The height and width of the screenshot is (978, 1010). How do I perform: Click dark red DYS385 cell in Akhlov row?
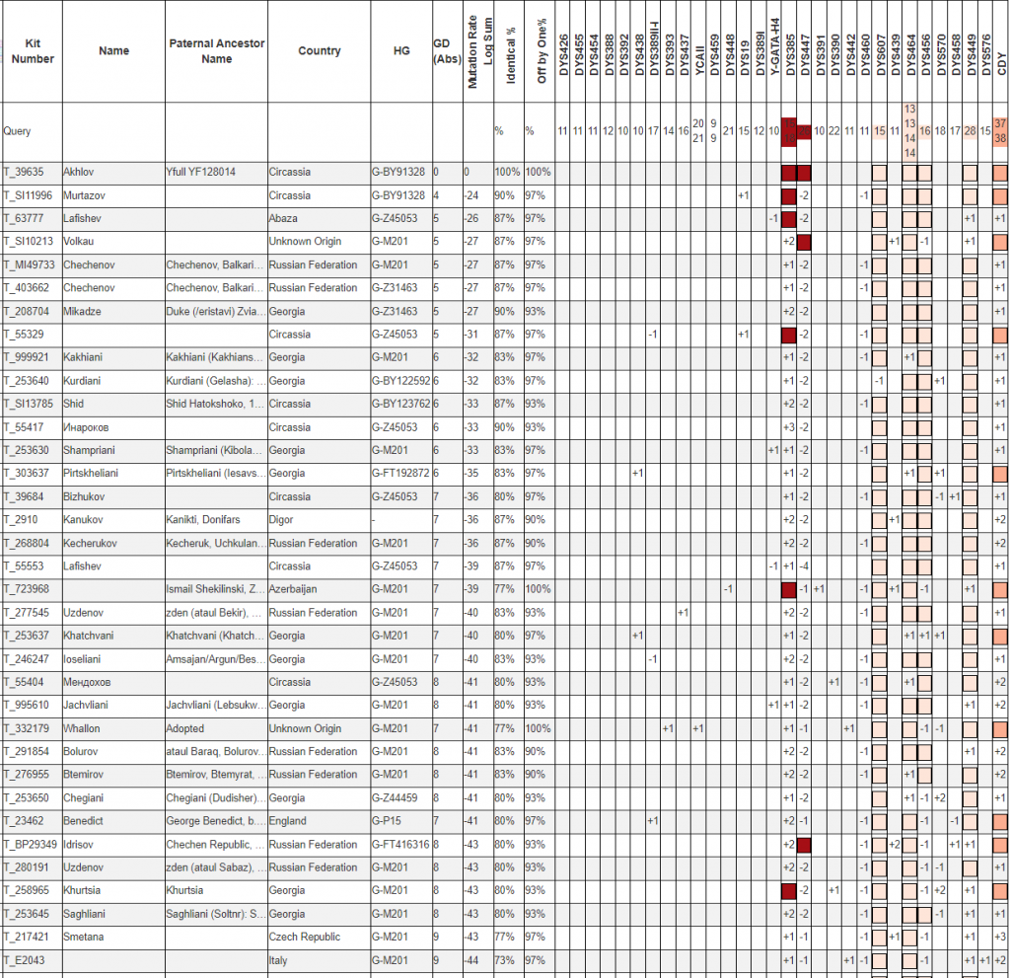pyautogui.click(x=788, y=173)
